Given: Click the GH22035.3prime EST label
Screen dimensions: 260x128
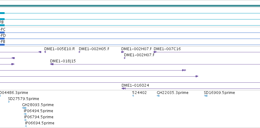Looking at the screenshot, I should click(x=173, y=93).
